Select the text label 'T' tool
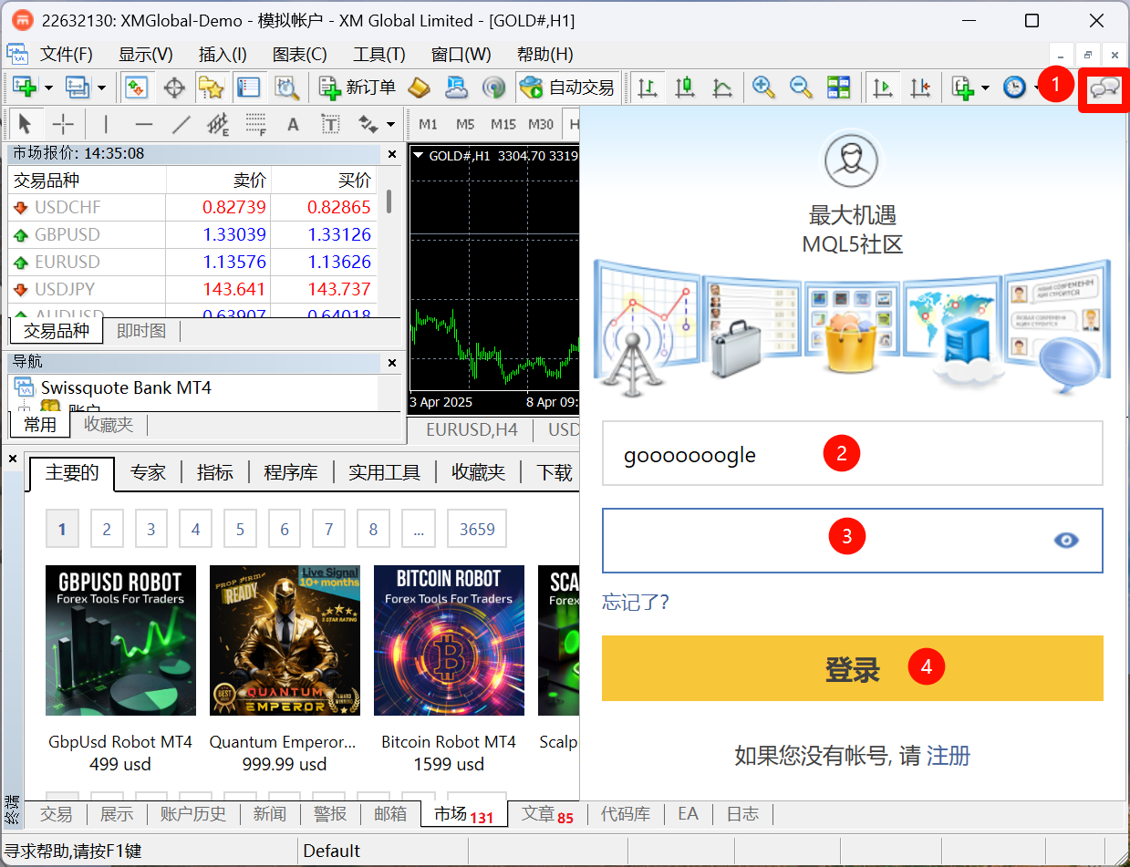Viewport: 1130px width, 867px height. click(x=330, y=124)
